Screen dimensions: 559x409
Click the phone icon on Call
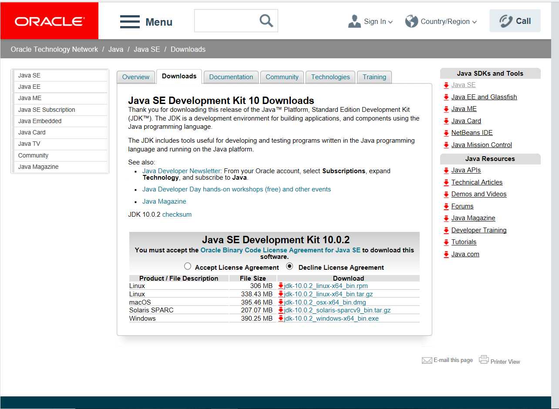(506, 21)
